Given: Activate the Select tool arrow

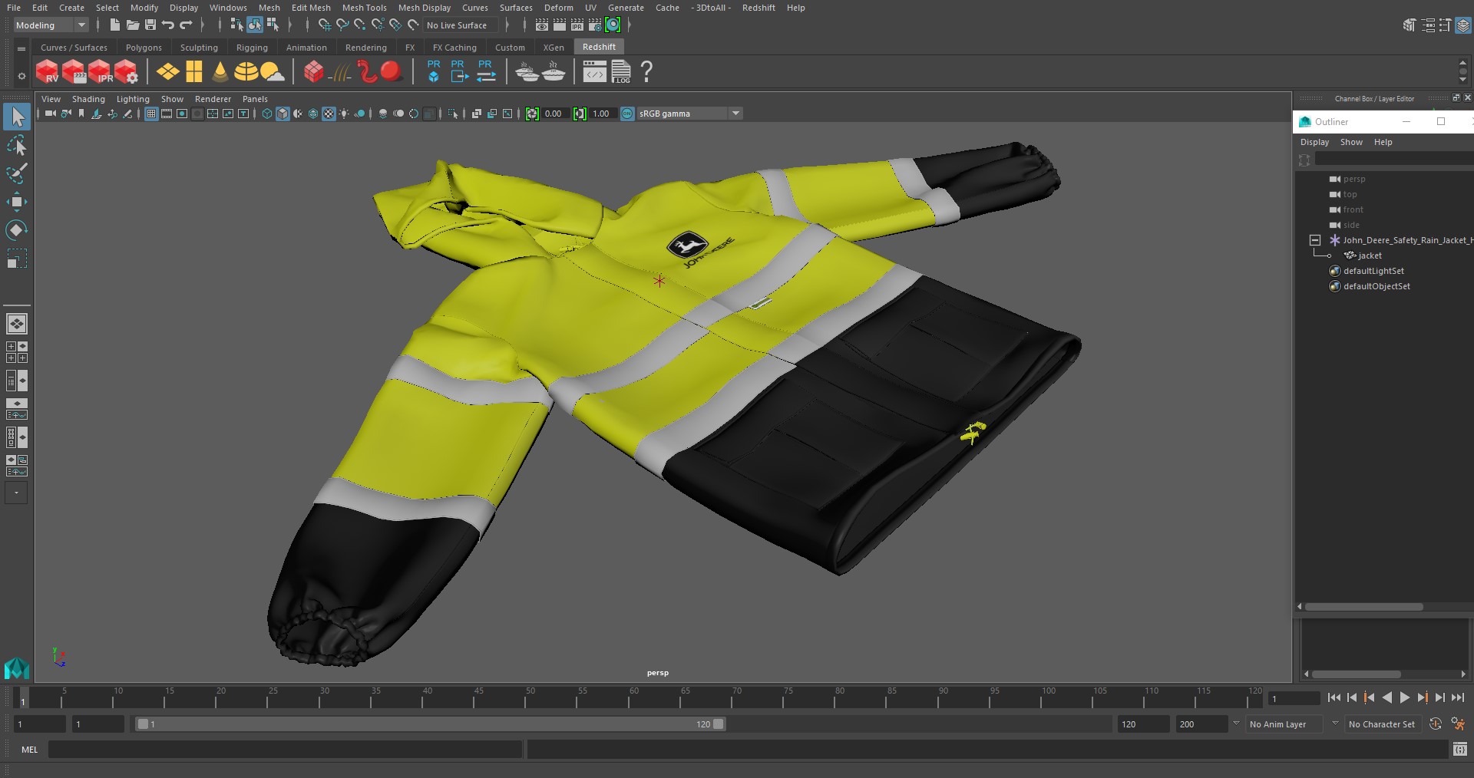Looking at the screenshot, I should 17,117.
